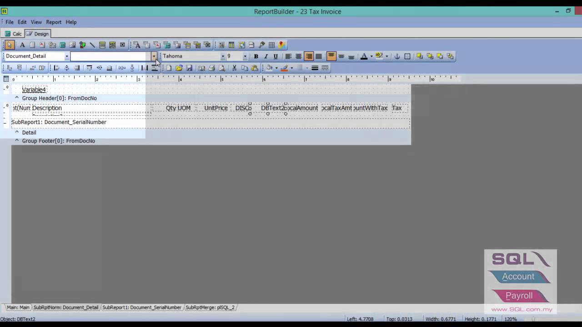Switch to the Calc tab
The image size is (582, 327).
pos(14,34)
